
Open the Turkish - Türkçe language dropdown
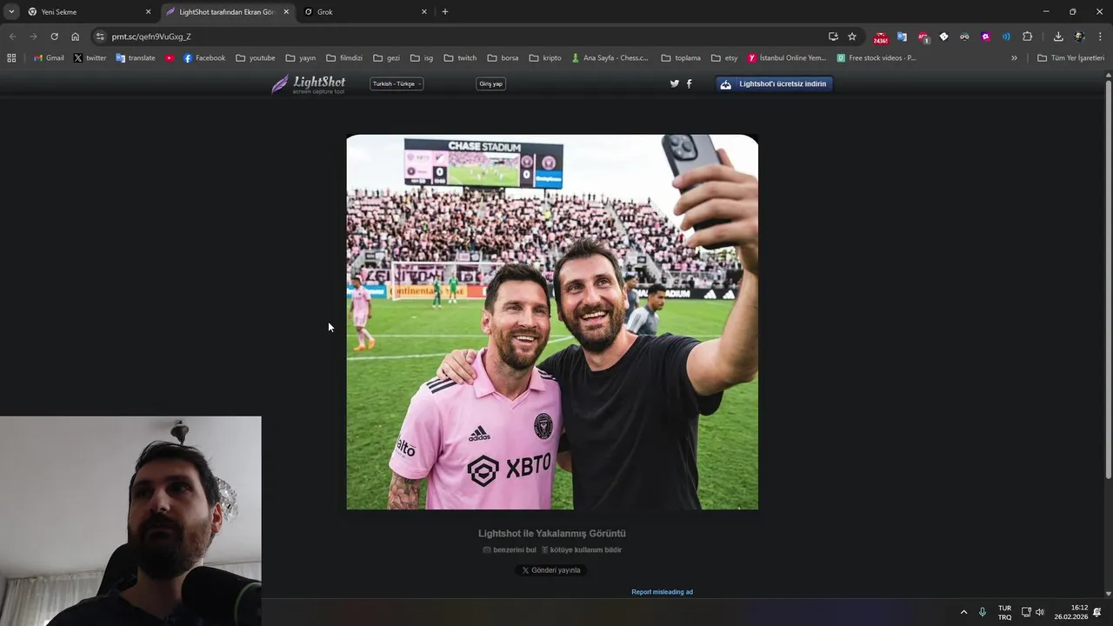[397, 83]
